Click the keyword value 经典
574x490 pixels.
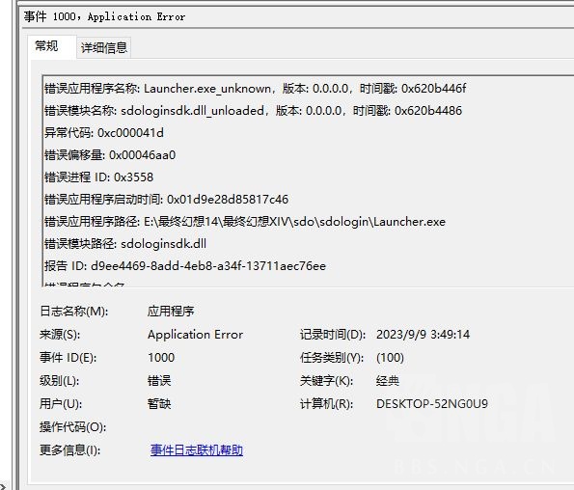387,381
